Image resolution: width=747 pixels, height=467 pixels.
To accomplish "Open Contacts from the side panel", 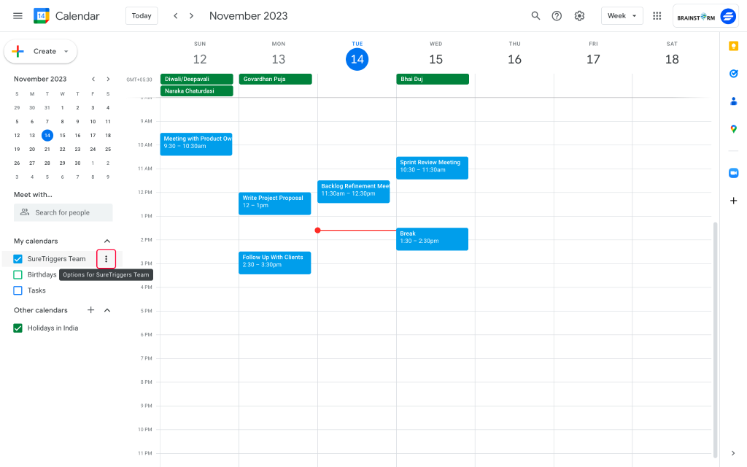I will click(x=733, y=101).
